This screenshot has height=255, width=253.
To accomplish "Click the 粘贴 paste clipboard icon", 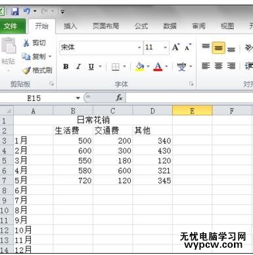I will pos(9,45).
